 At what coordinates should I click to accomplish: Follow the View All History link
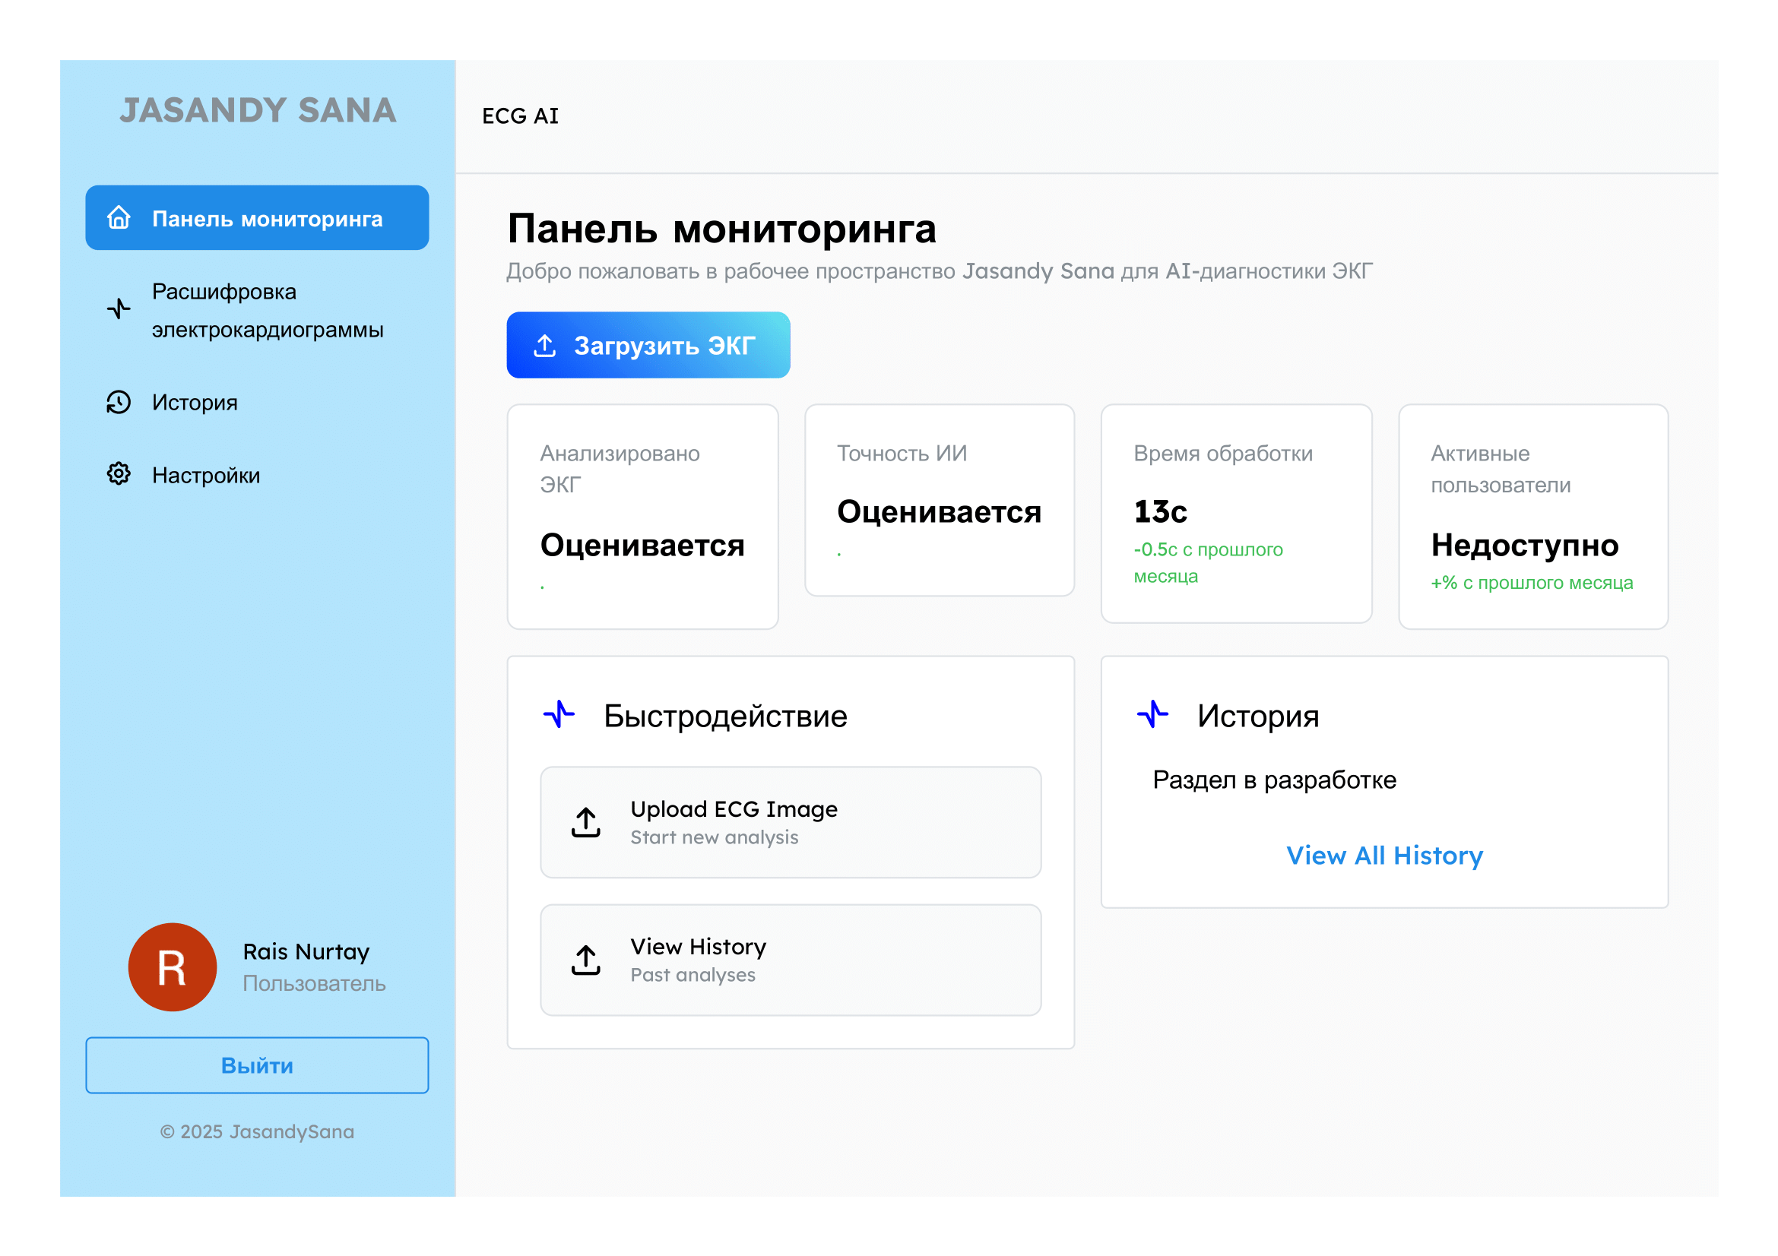tap(1383, 856)
